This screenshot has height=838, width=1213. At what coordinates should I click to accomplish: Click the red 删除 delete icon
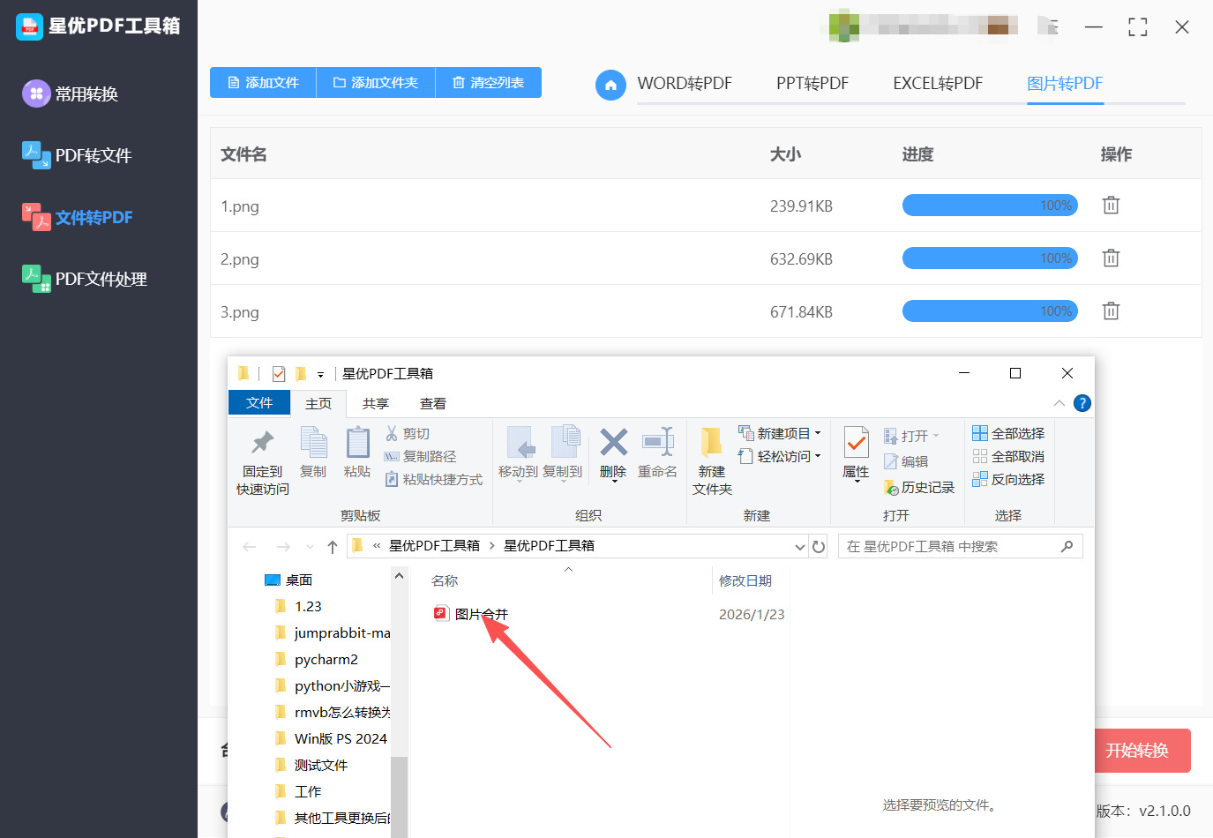[x=613, y=453]
